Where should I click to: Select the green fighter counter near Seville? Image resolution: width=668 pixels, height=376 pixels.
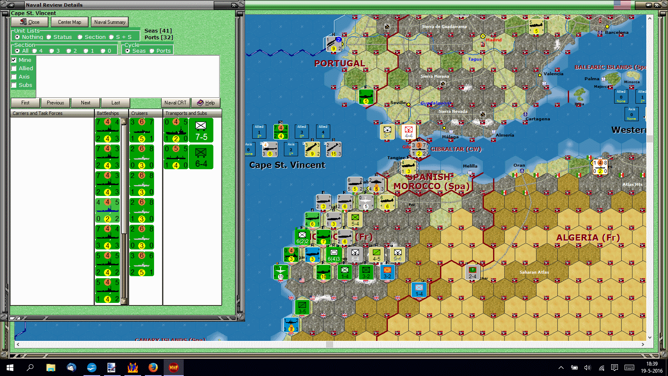366,97
